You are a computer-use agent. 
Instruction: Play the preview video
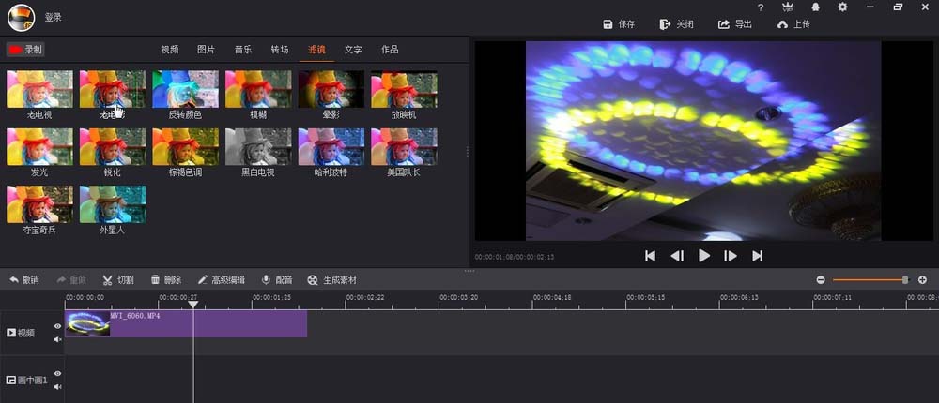click(x=704, y=256)
